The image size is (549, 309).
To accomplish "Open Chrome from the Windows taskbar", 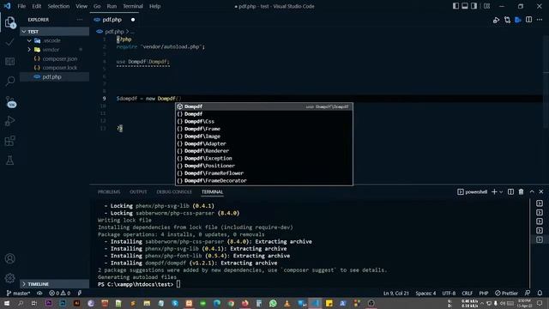I will pyautogui.click(x=231, y=303).
